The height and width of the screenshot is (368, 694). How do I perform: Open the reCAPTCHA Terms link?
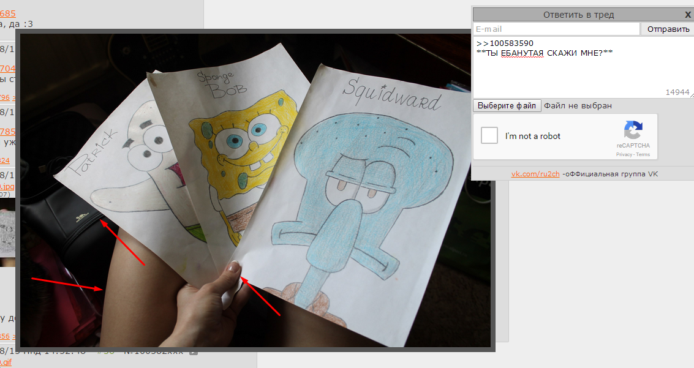pyautogui.click(x=643, y=154)
